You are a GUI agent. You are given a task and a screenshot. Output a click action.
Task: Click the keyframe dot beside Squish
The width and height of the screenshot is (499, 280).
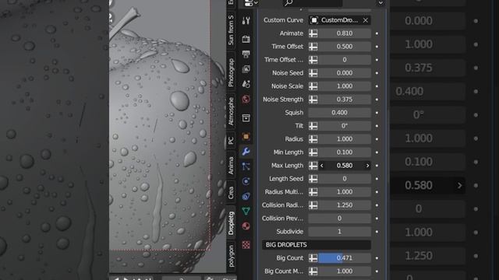[377, 113]
